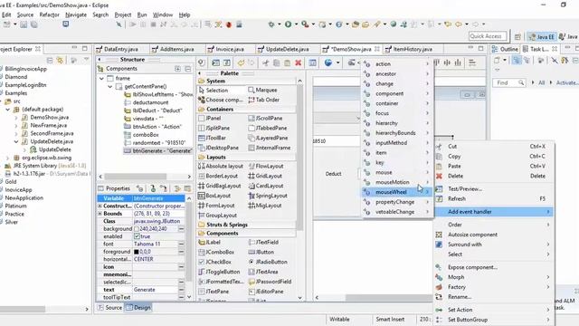Click foreground black color swatch 0,0,0
The width and height of the screenshot is (579, 326).
click(137, 252)
